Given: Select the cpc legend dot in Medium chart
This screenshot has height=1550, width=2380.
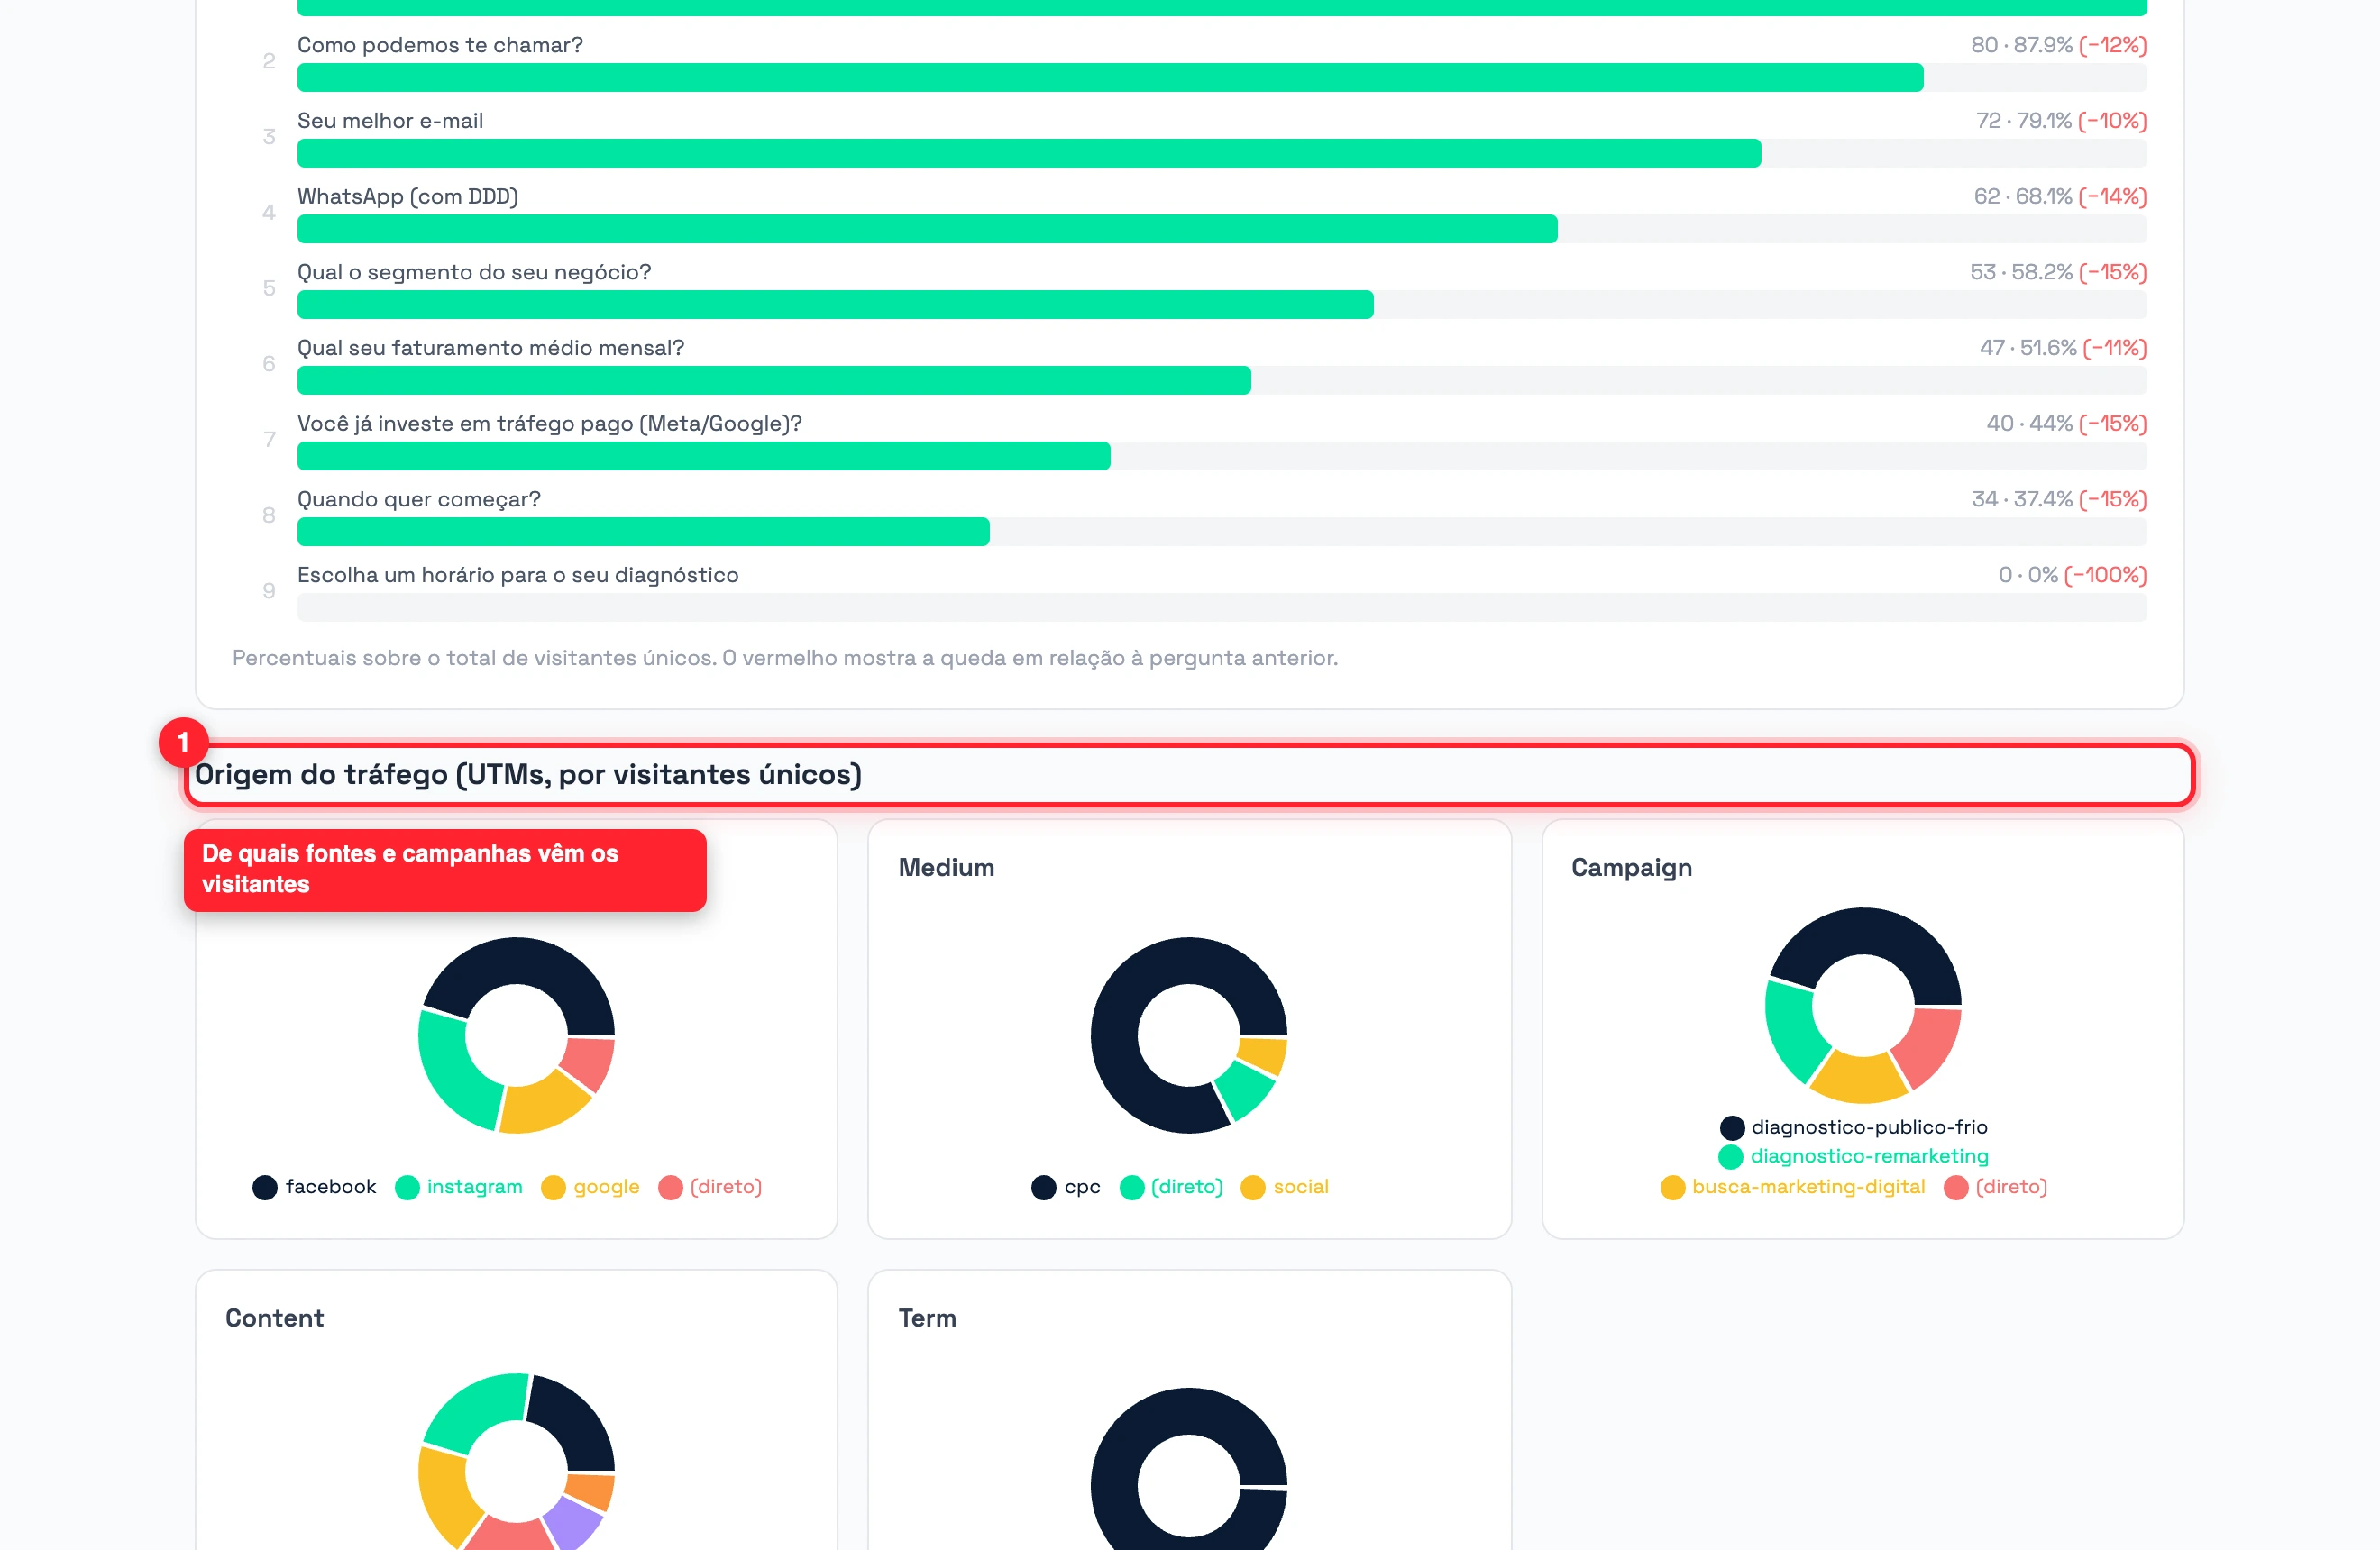Looking at the screenshot, I should (1044, 1187).
